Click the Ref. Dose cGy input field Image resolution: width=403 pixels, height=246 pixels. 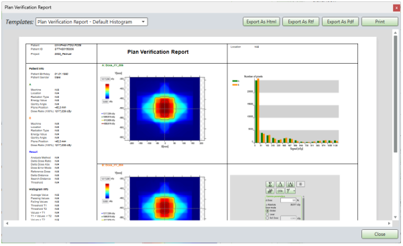[x=288, y=219]
